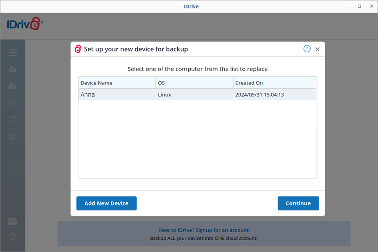This screenshot has height=252, width=378.
Task: Sort by Device Name column header
Action: click(x=117, y=83)
